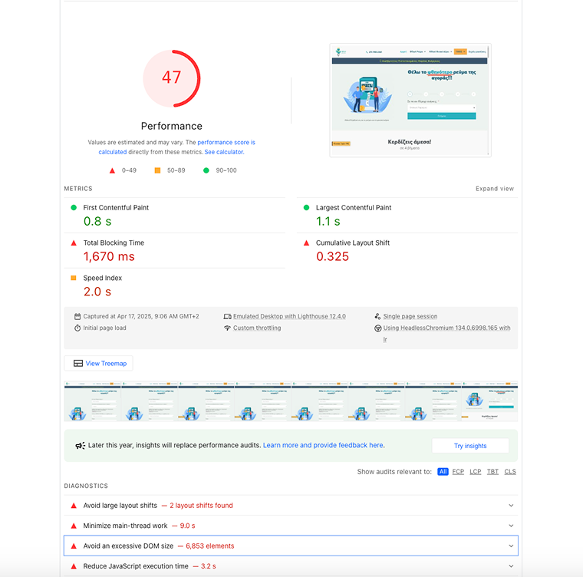Filter audits by TBT
Viewport: 583px width, 577px height.
[492, 472]
